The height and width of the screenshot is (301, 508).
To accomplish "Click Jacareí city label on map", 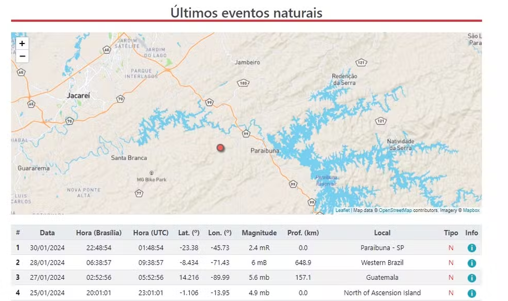I will pyautogui.click(x=78, y=96).
